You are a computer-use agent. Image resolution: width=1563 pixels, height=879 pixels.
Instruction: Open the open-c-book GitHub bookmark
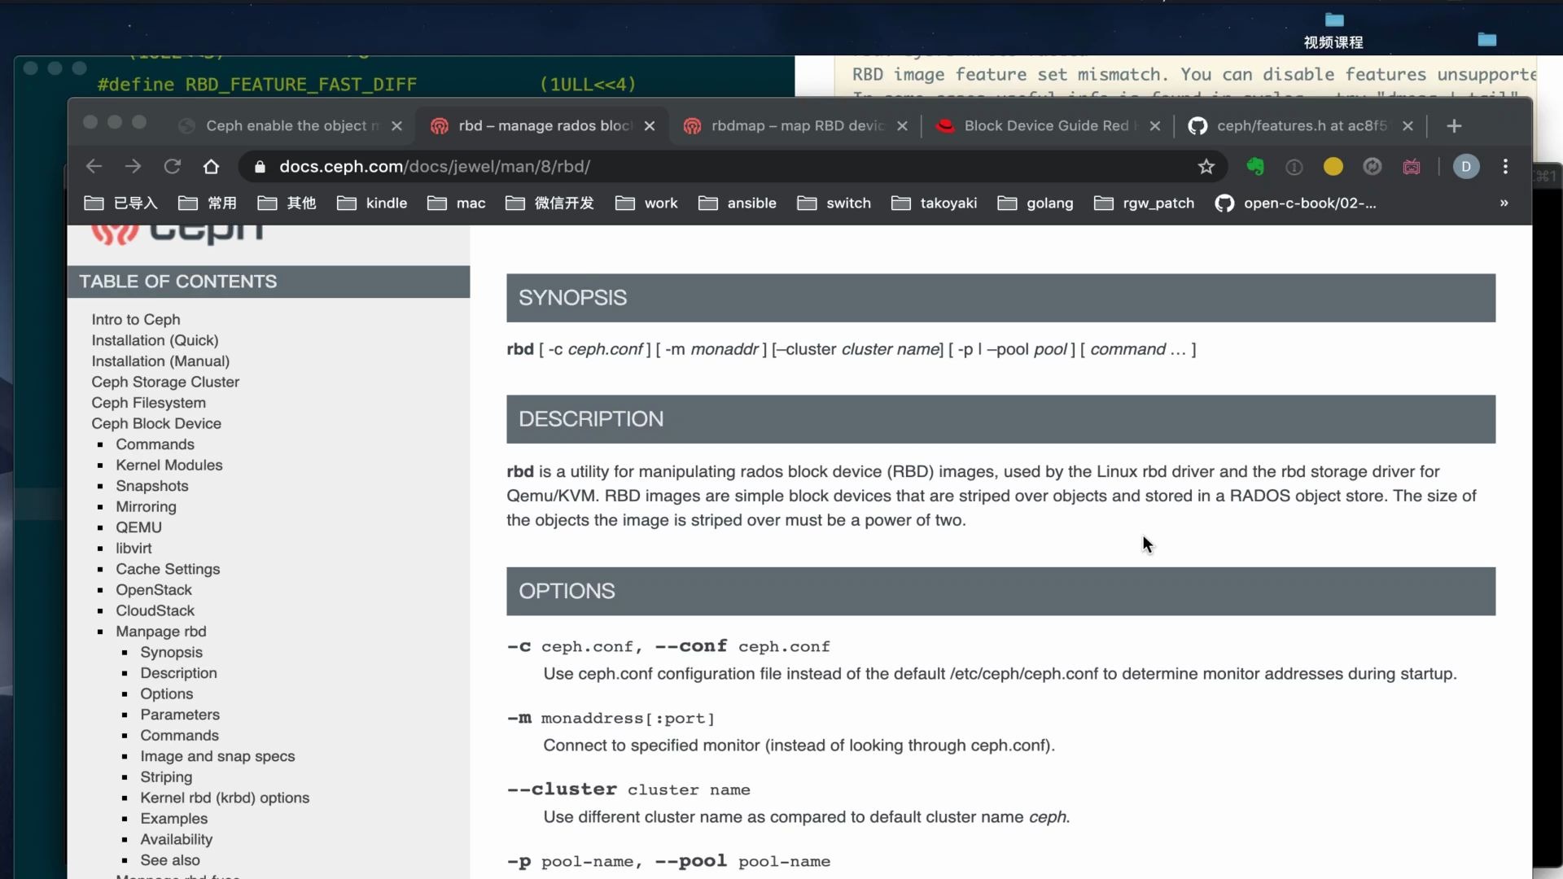[x=1295, y=203]
